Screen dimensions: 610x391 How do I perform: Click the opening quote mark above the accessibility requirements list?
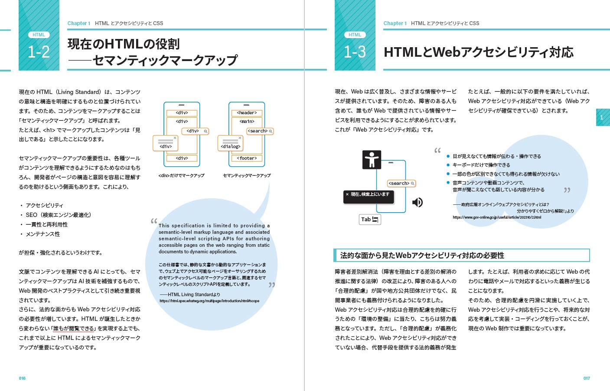coord(437,151)
